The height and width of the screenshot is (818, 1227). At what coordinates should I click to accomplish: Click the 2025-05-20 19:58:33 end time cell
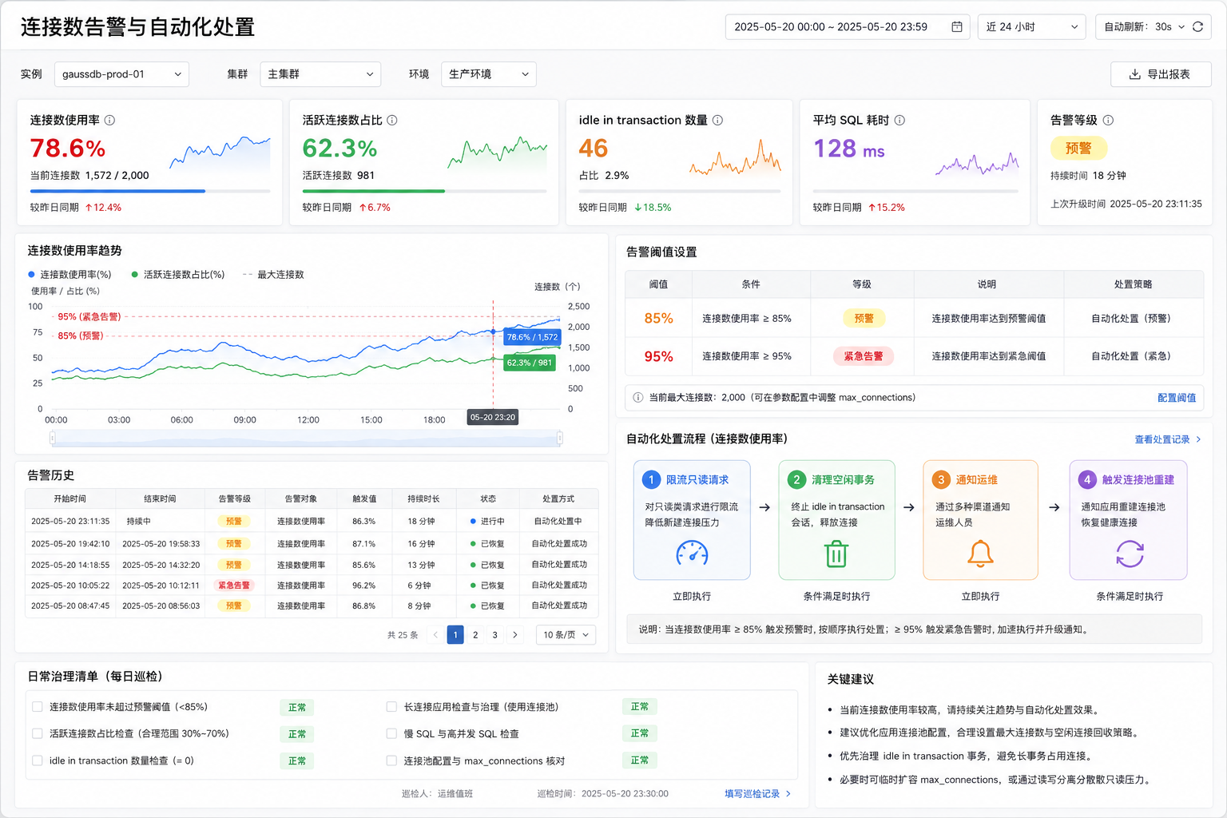tap(161, 544)
